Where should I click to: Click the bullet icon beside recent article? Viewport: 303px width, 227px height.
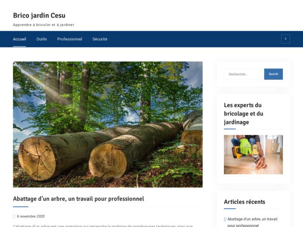225,219
